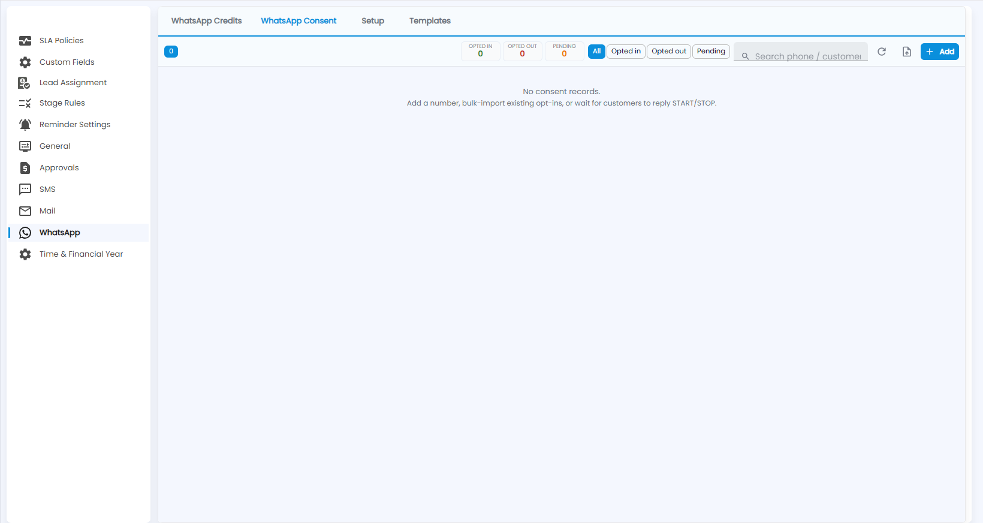Click the Mail envelope icon

coord(25,211)
